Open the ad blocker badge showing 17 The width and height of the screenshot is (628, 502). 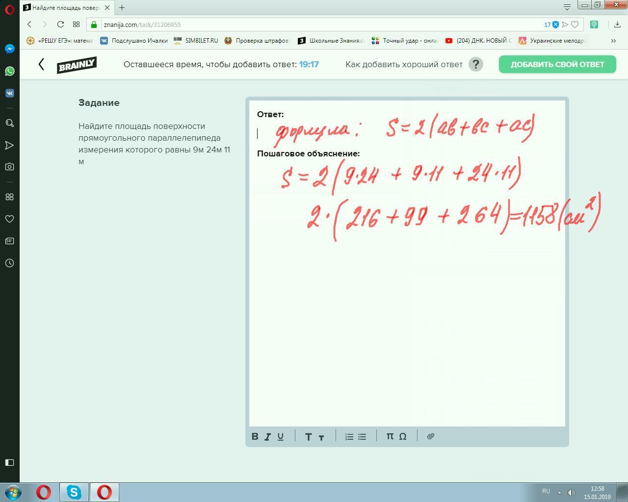[x=551, y=25]
